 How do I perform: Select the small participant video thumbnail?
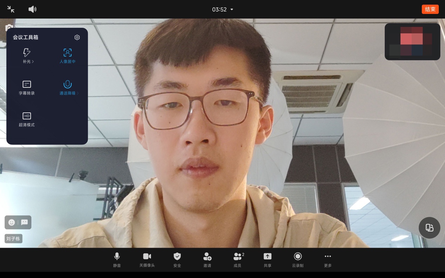pos(412,42)
